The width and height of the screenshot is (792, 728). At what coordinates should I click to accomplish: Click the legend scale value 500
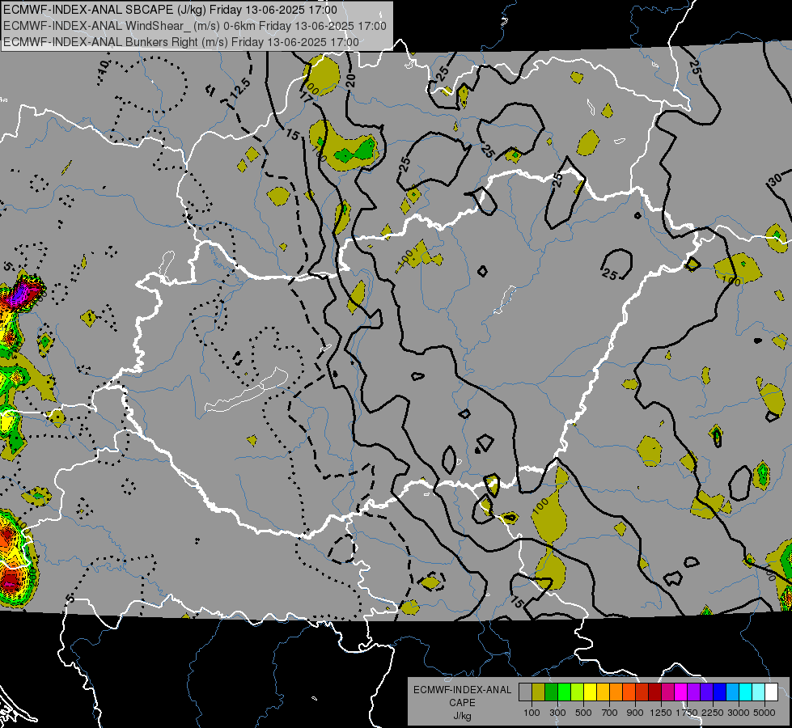tap(583, 713)
